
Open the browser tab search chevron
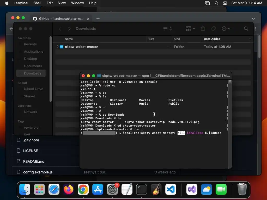pyautogui.click(x=253, y=18)
